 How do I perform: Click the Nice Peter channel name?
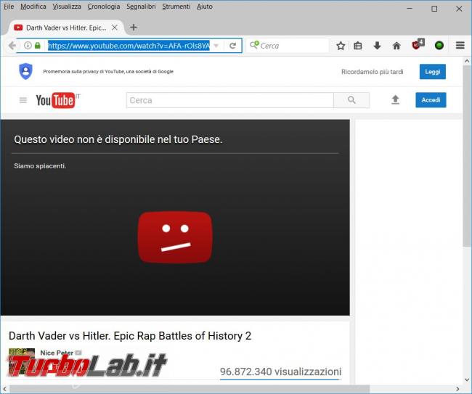point(57,353)
